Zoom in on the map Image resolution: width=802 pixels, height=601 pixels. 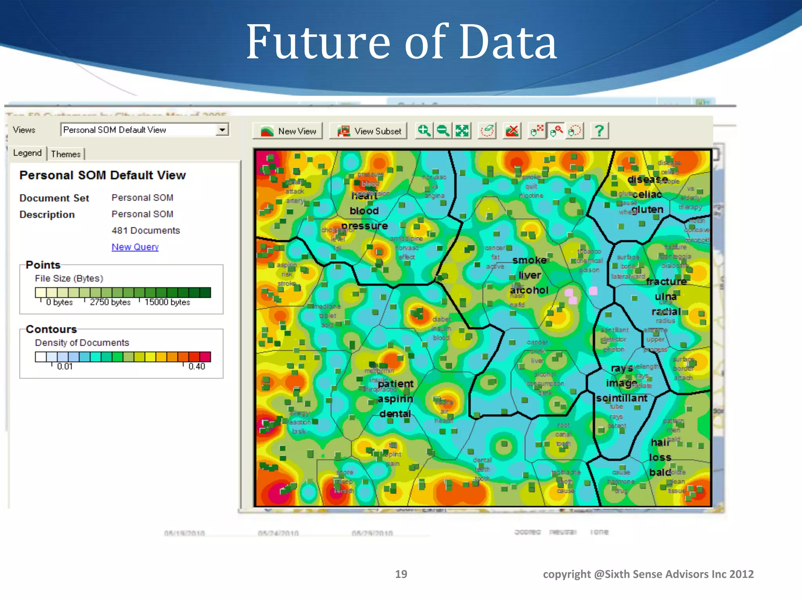tap(424, 131)
